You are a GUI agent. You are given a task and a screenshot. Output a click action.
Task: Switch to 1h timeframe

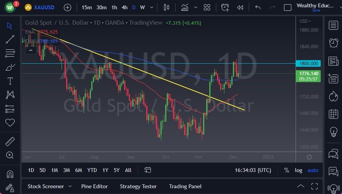point(114,7)
